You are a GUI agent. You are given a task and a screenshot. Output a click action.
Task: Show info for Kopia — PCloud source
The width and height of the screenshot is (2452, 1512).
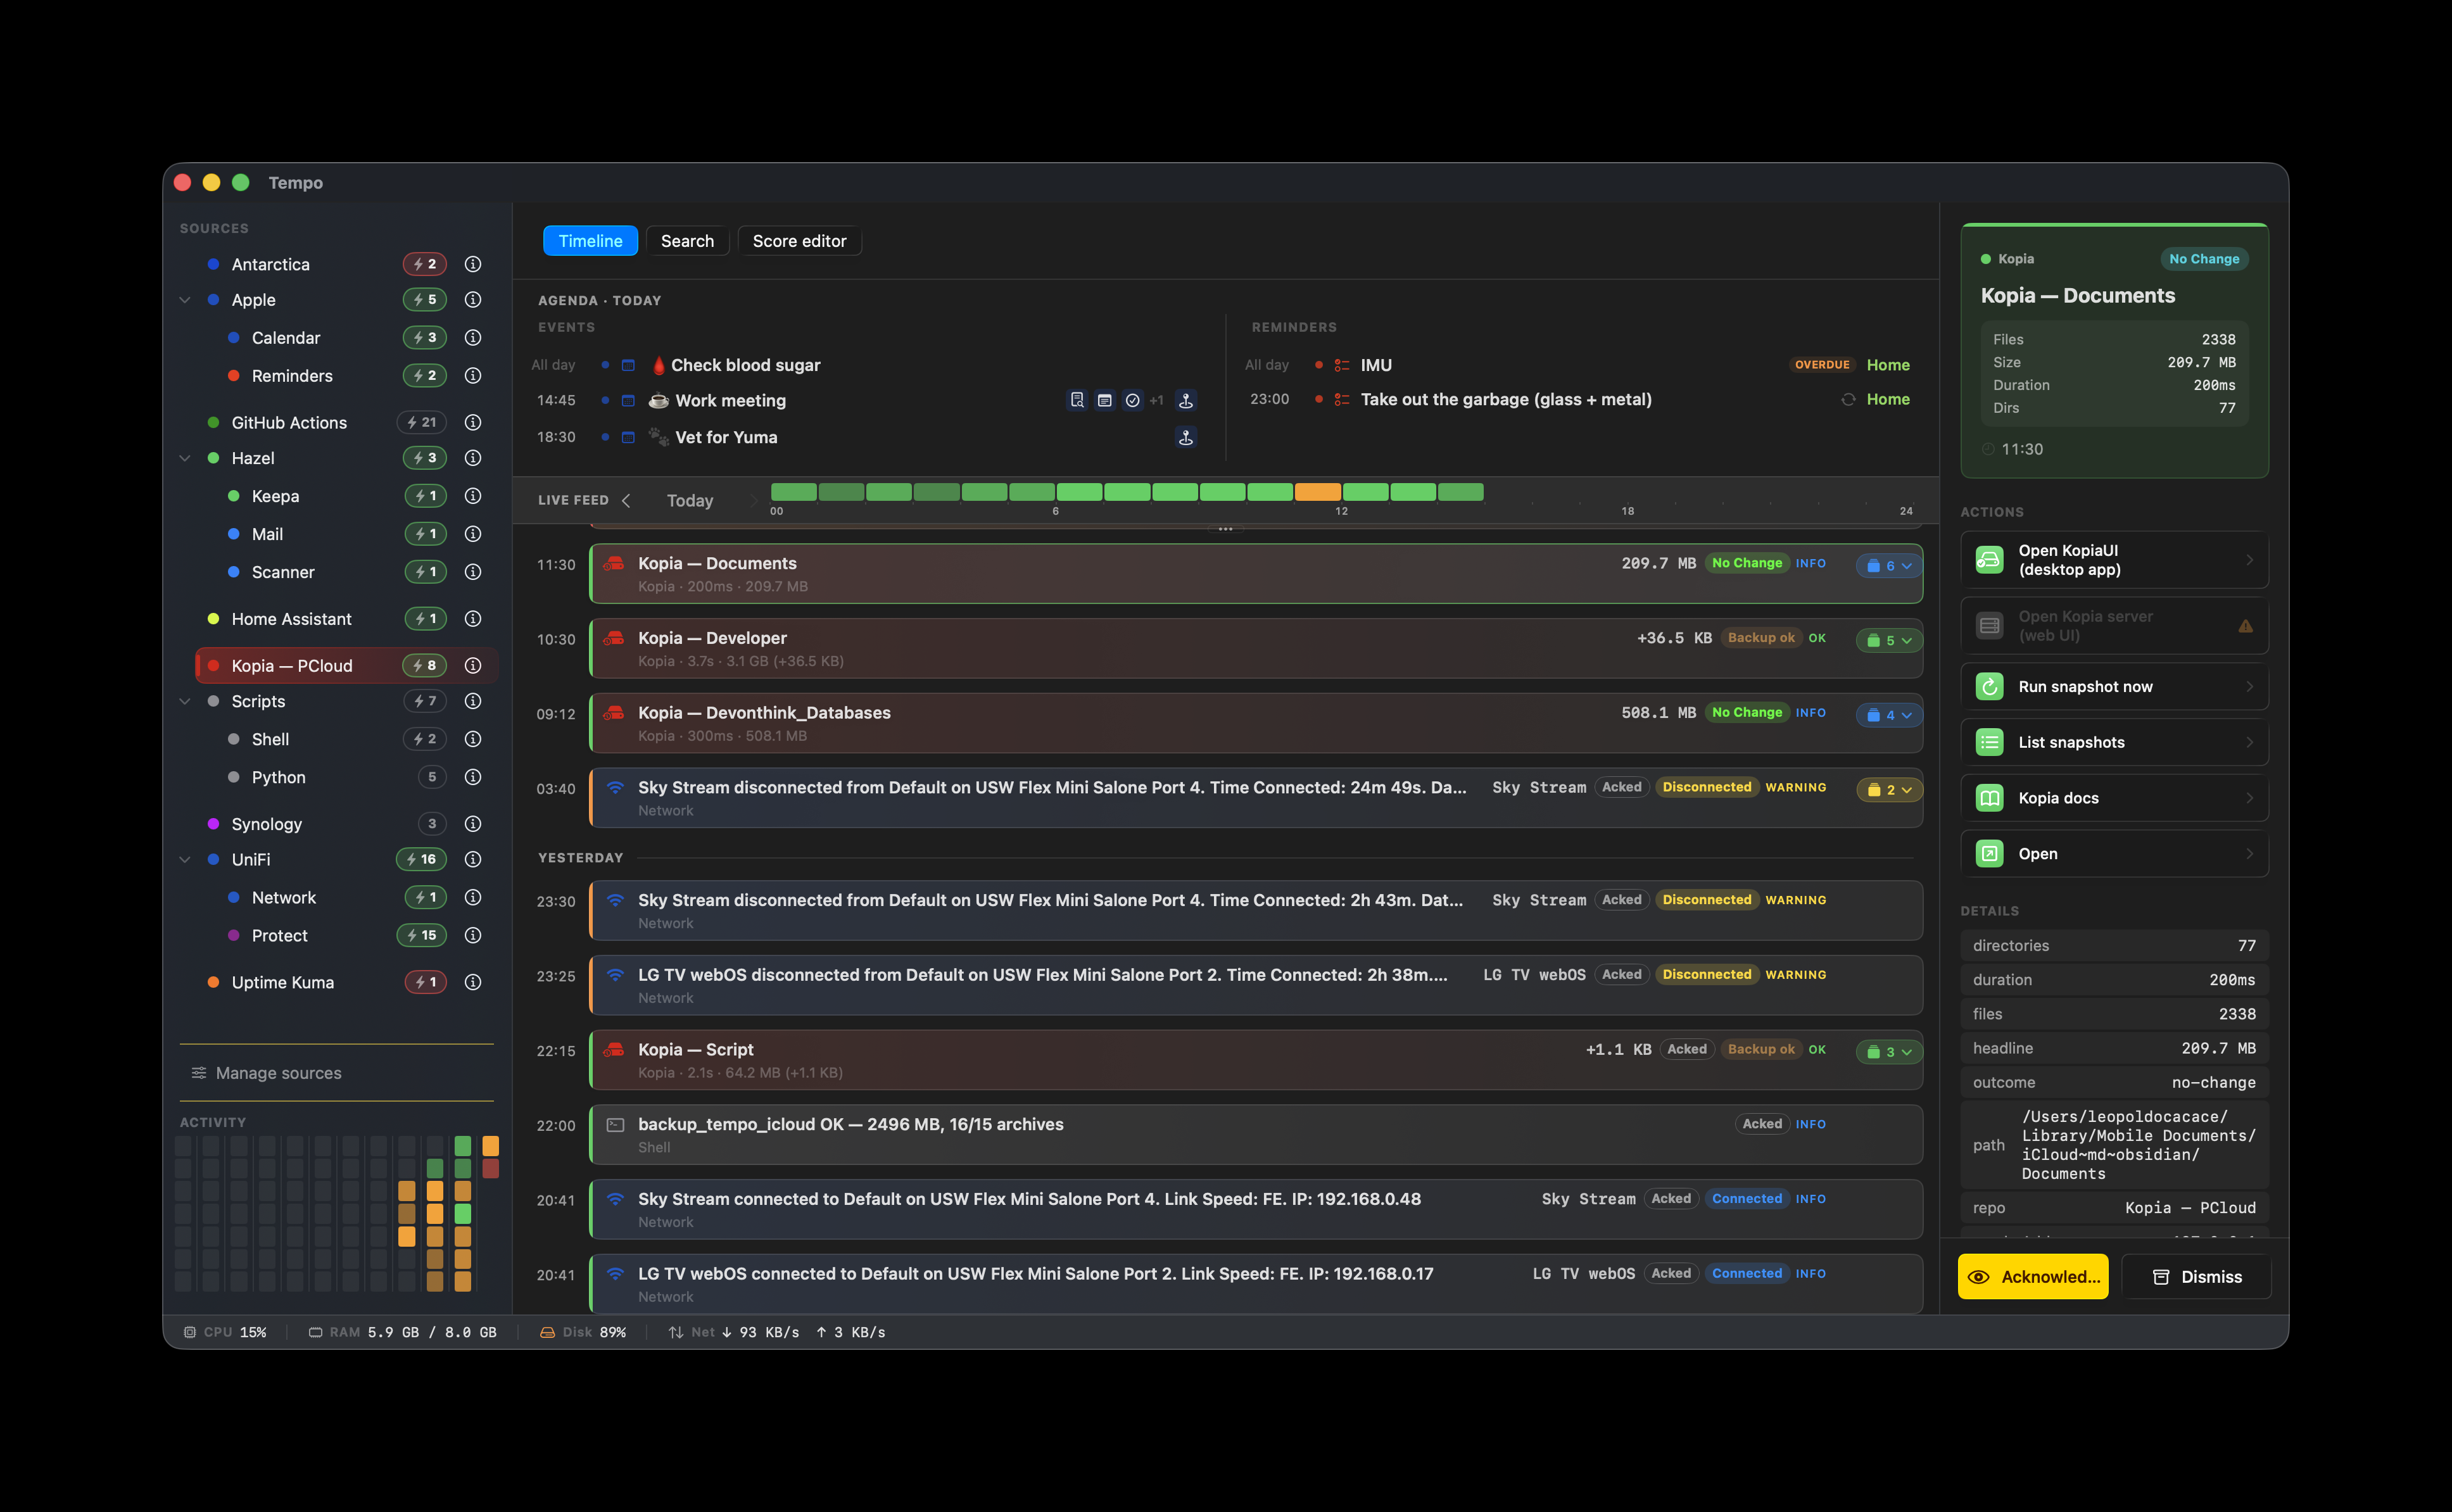point(473,666)
